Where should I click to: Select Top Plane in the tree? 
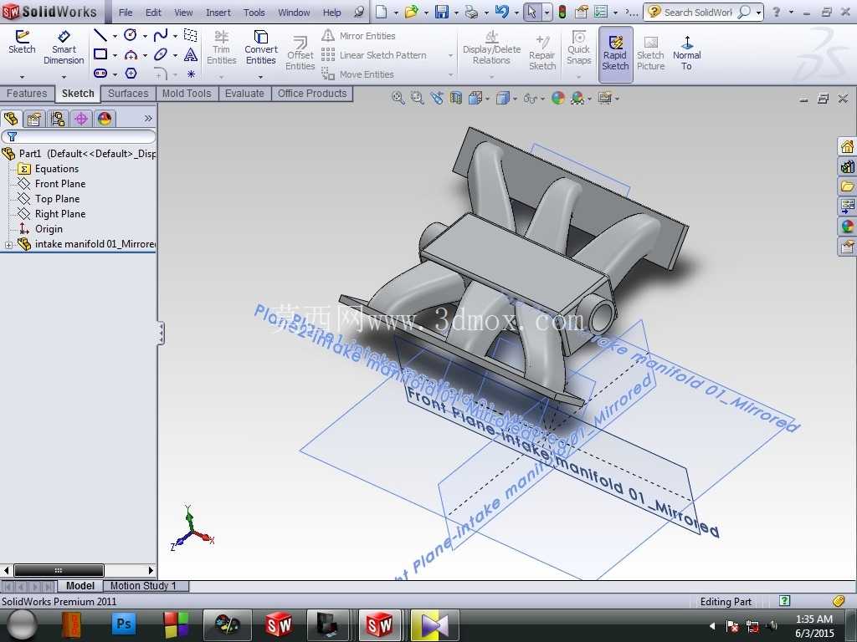click(58, 199)
